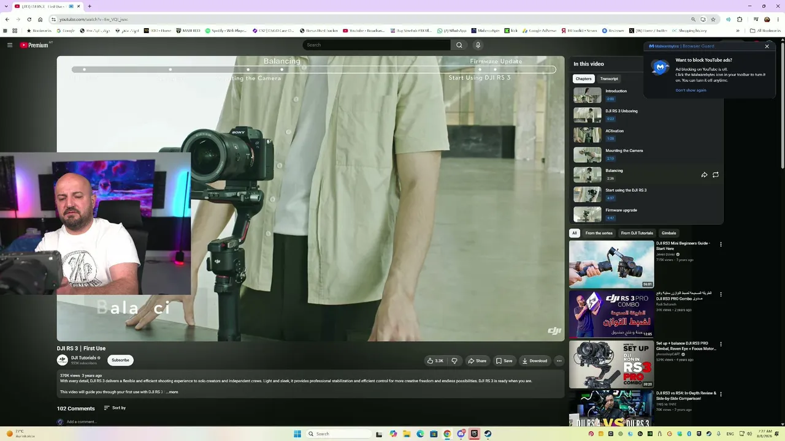Open options for DJI RS3 vs RS4 video
This screenshot has width=785, height=441.
click(x=721, y=394)
